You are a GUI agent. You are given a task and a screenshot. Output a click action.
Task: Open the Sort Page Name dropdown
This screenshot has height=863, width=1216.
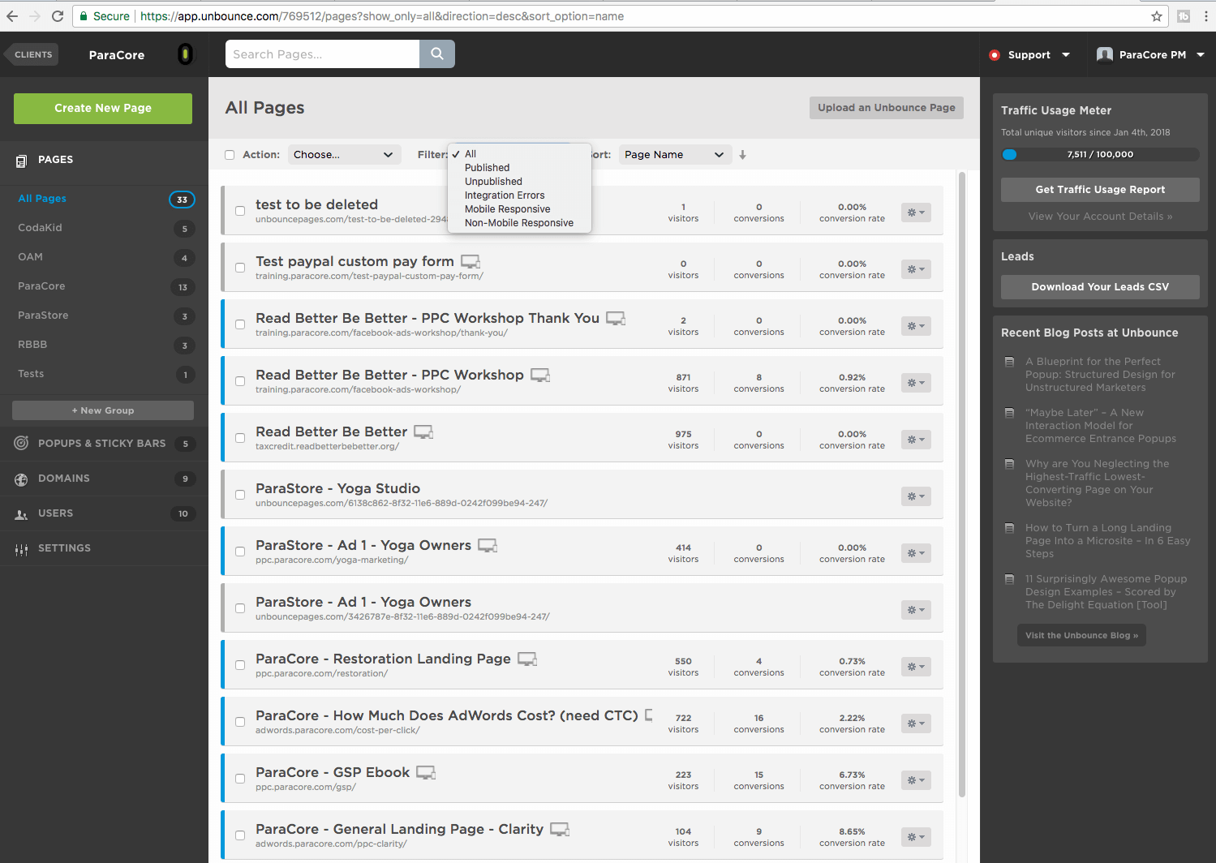click(675, 155)
